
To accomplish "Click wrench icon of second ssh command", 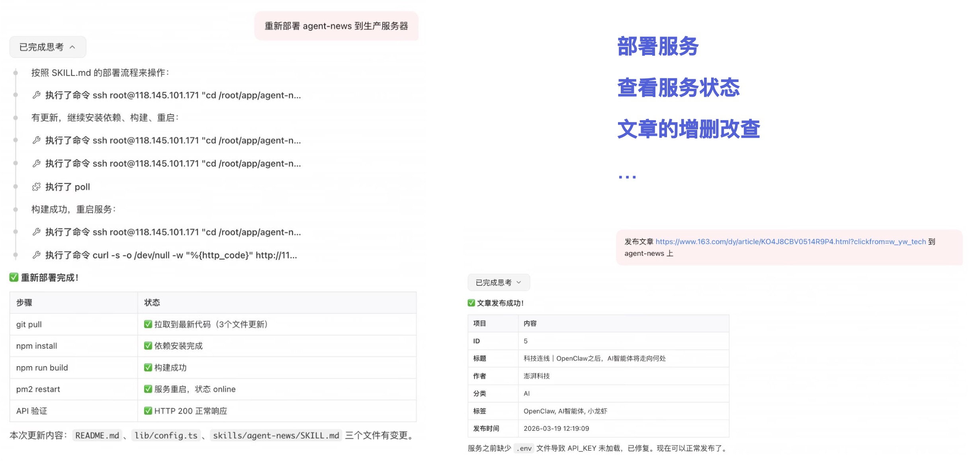I will pos(36,141).
